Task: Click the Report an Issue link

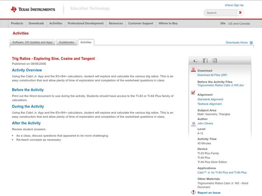Action: tap(209, 193)
